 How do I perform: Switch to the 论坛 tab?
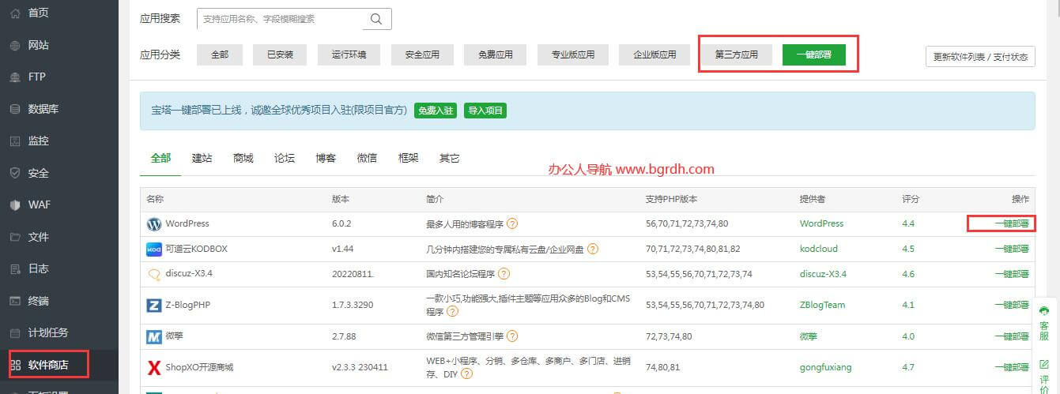(285, 158)
